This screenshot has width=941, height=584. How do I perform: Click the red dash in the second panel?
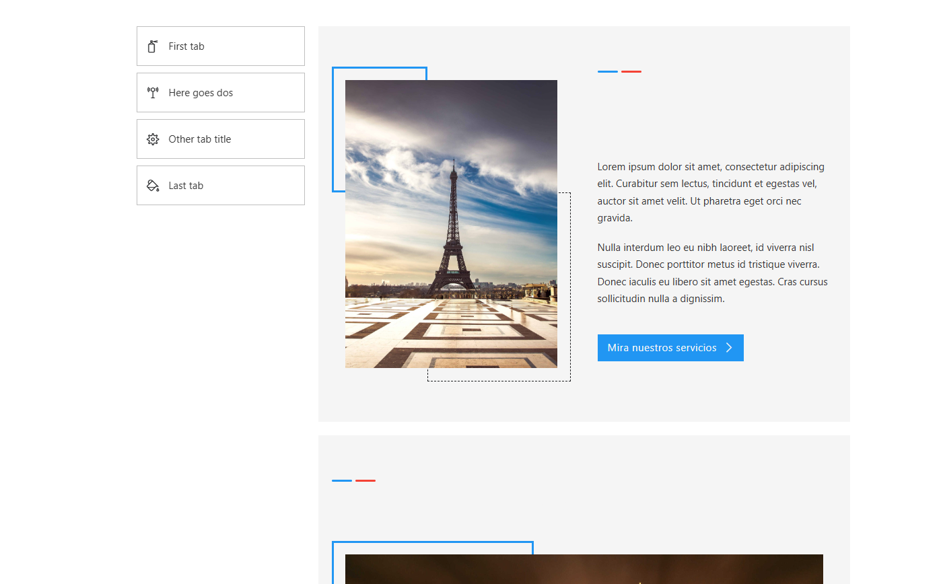365,480
